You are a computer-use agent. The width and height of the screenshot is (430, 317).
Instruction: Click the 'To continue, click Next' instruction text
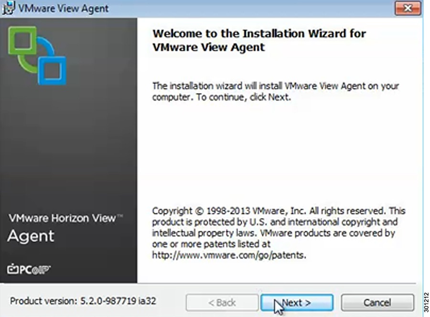pos(243,97)
